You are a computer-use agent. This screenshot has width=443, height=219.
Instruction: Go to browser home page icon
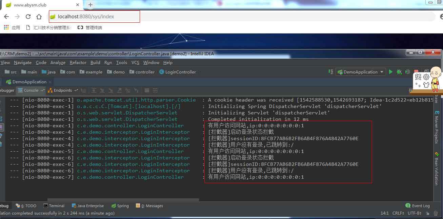tap(39, 17)
